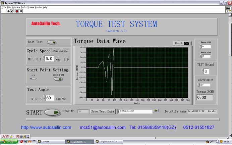This screenshot has height=145, width=232.
Task: Click the browse folder icon next to the path
Action: click(156, 110)
